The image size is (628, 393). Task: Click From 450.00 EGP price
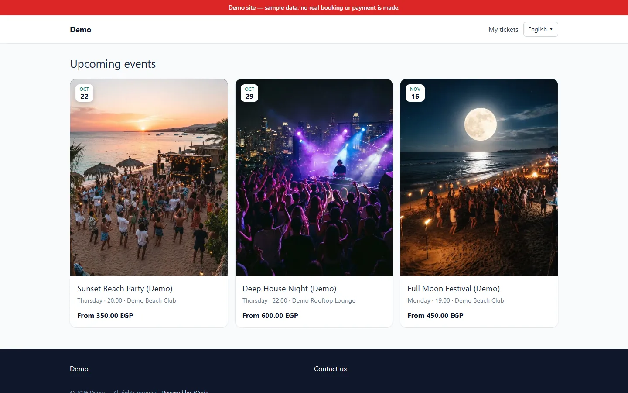coord(435,315)
